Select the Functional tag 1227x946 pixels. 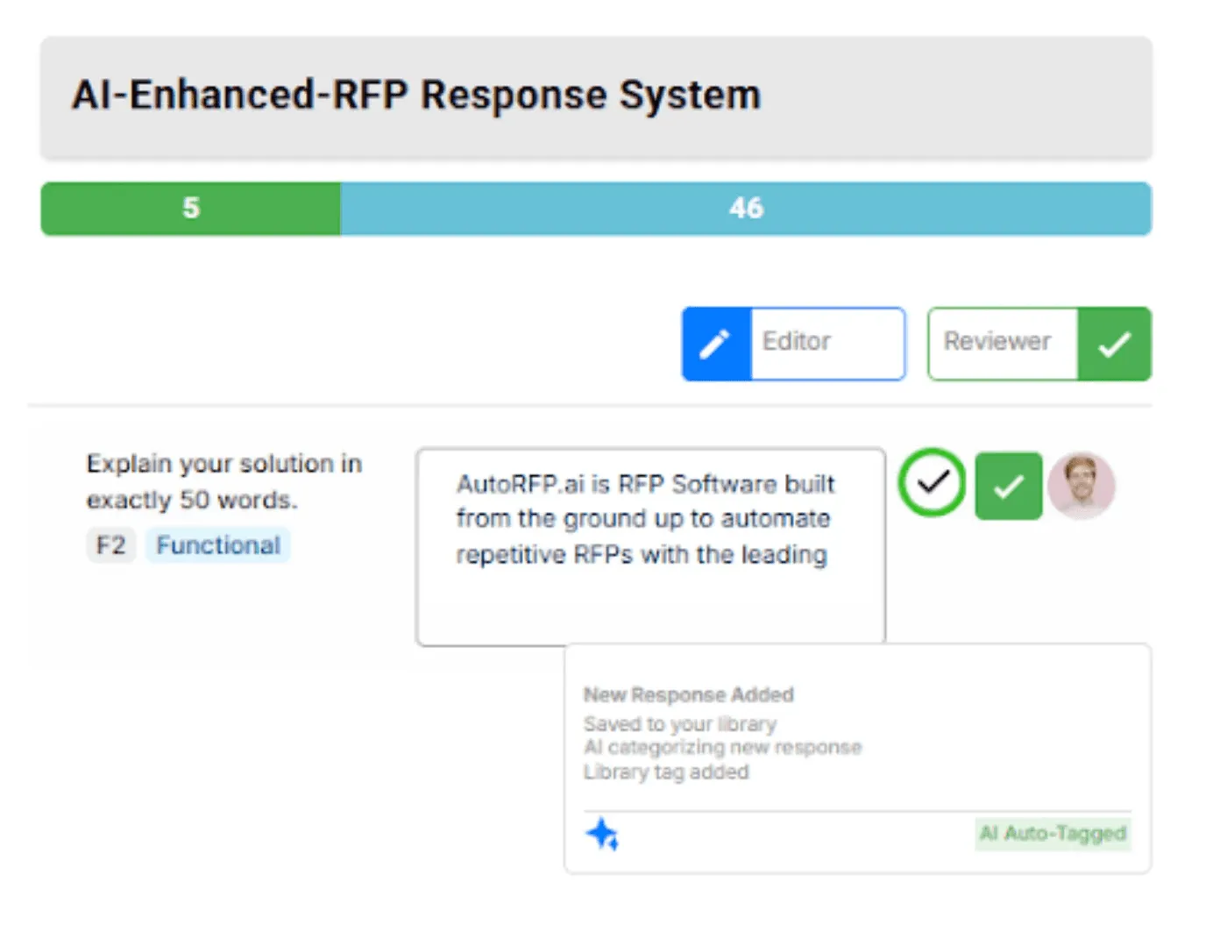(218, 545)
